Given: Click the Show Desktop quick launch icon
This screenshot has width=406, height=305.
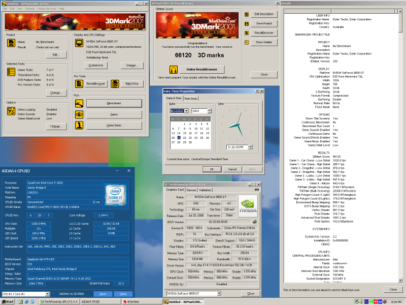Looking at the screenshot, I should pyautogui.click(x=21, y=301).
